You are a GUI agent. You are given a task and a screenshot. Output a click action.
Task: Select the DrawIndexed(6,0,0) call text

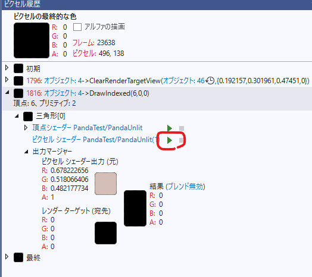click(x=119, y=93)
